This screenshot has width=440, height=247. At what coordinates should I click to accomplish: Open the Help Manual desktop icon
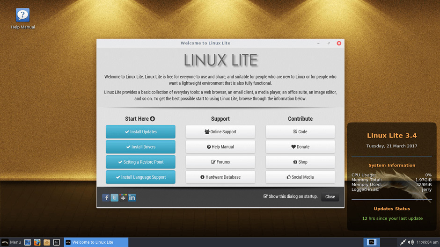23,19
